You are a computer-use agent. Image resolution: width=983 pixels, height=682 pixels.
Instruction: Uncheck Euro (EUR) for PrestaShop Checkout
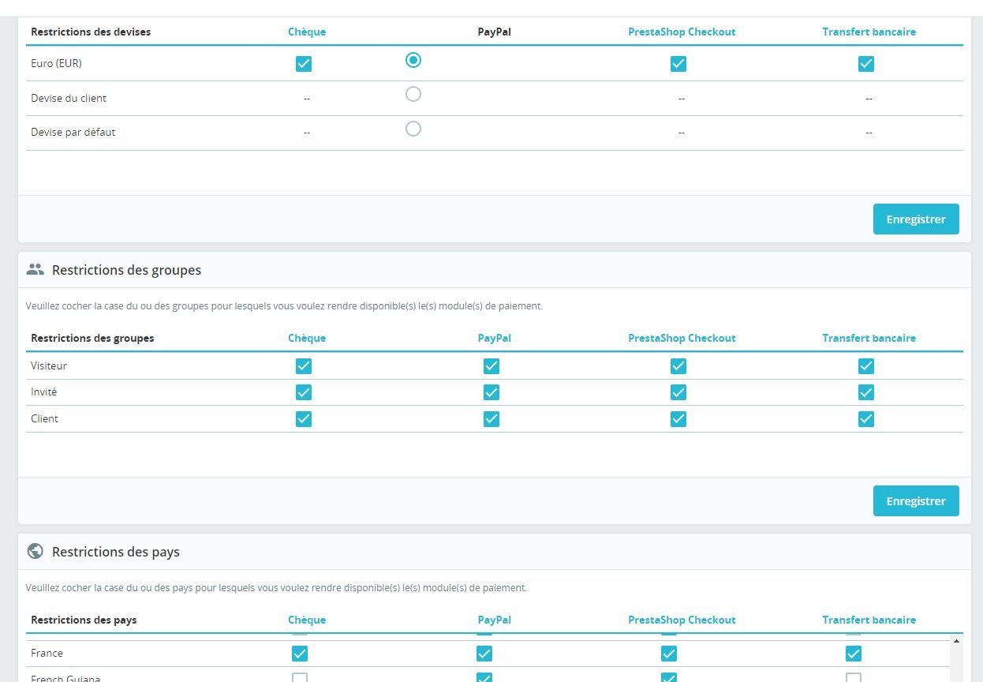(x=678, y=64)
